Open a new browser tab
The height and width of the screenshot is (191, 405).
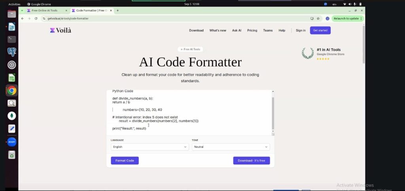pos(118,11)
